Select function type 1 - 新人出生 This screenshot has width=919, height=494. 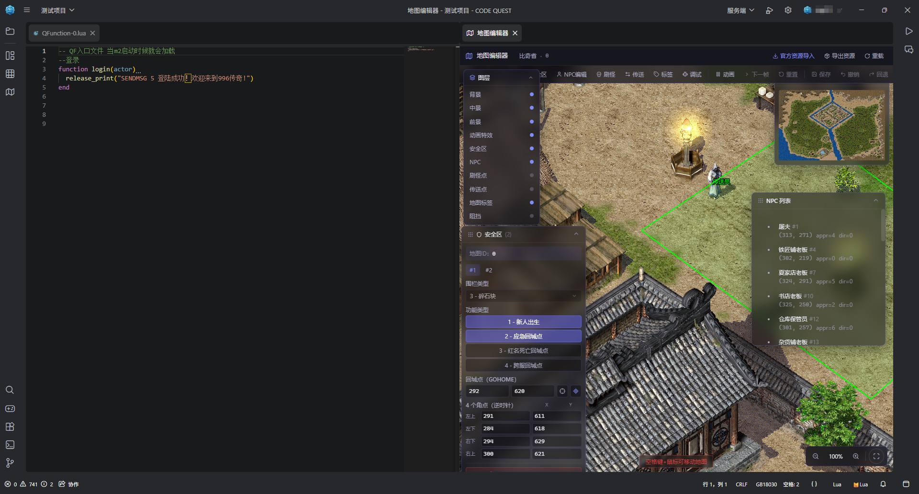click(x=523, y=322)
